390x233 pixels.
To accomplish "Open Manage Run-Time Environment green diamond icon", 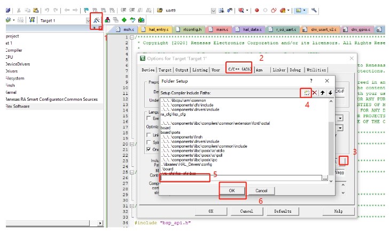I will [x=124, y=20].
